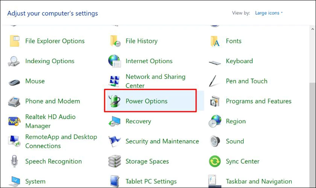This screenshot has width=316, height=188.
Task: Open the Fonts folder icon
Action: pos(215,41)
